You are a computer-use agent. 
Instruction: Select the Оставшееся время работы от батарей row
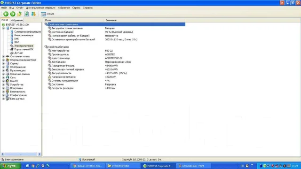point(115,39)
